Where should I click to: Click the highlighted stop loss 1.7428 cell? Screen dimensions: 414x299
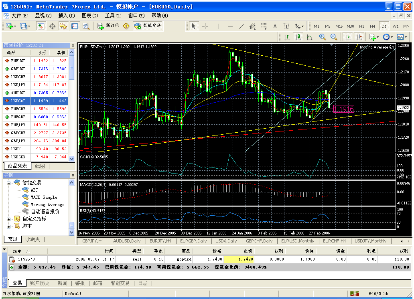point(239,259)
